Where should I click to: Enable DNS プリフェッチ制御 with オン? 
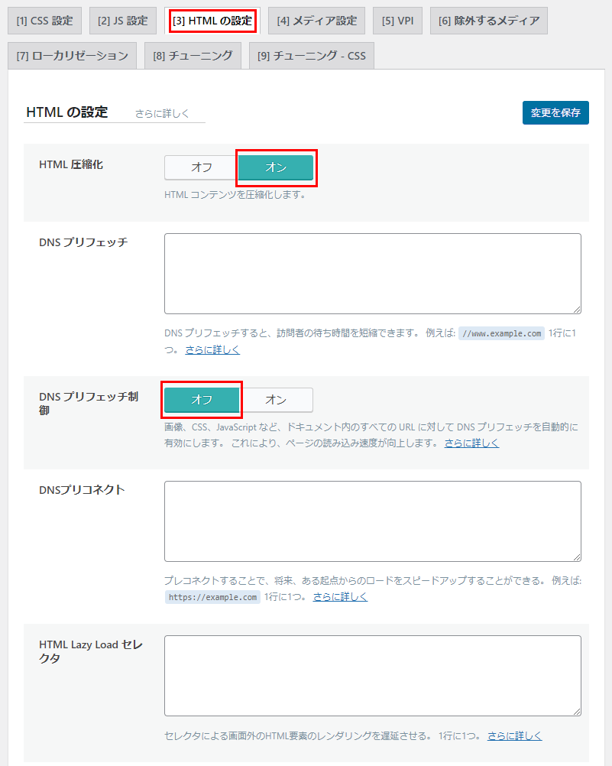pyautogui.click(x=276, y=400)
